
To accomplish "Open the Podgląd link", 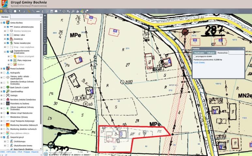I will click(27, 152).
